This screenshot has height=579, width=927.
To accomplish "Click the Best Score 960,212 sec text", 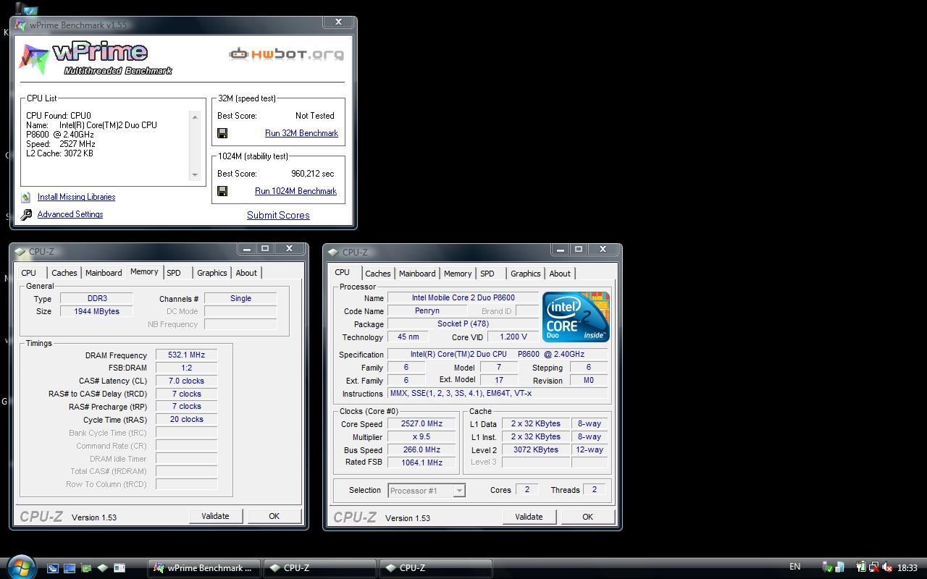I will (x=313, y=174).
